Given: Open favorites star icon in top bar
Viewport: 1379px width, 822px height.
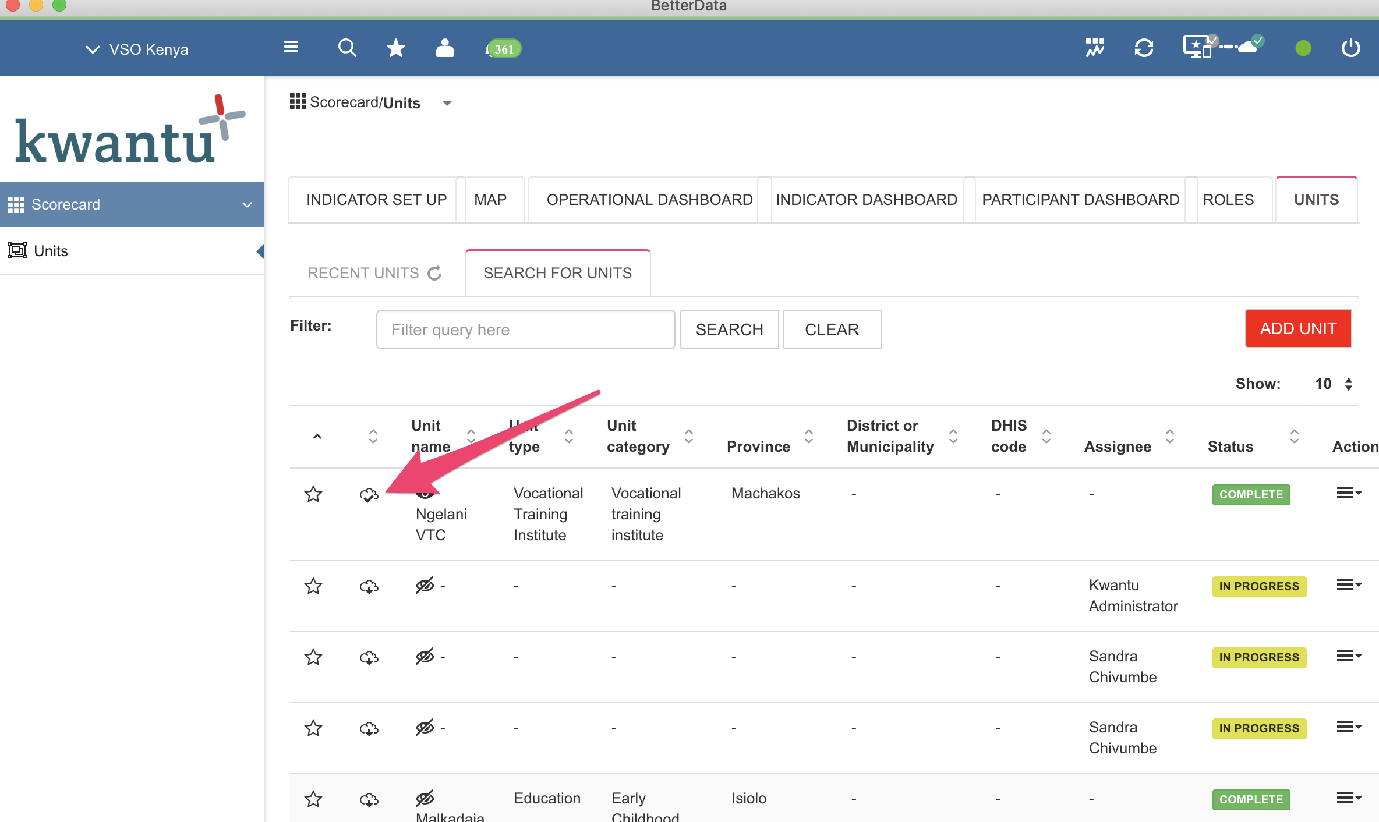Looking at the screenshot, I should [x=396, y=48].
